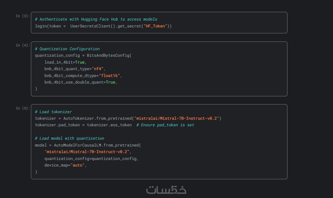Screen dimensions: 333x198
Task: Click the "auto" device_map value
Action: point(77,165)
